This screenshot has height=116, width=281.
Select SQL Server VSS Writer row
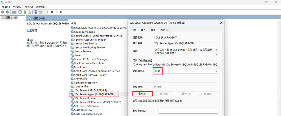point(87,106)
